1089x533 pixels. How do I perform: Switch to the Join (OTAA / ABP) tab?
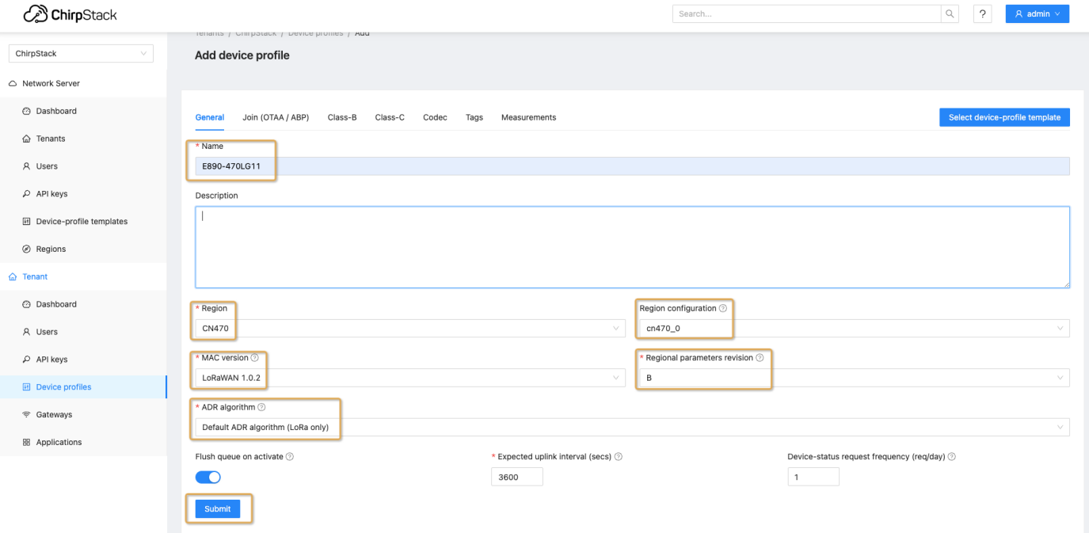point(276,117)
